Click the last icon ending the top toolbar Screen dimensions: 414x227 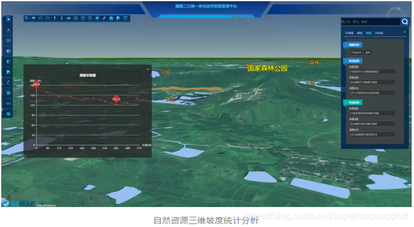point(125,18)
